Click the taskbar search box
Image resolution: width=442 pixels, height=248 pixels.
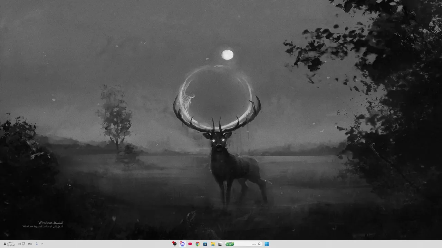pos(243,244)
